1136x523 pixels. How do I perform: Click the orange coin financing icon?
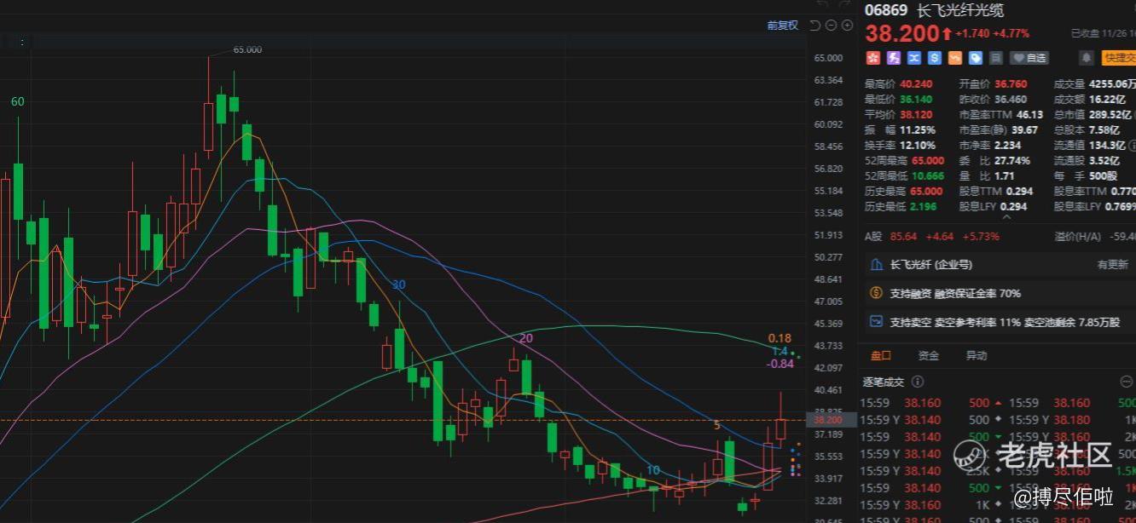tap(875, 293)
